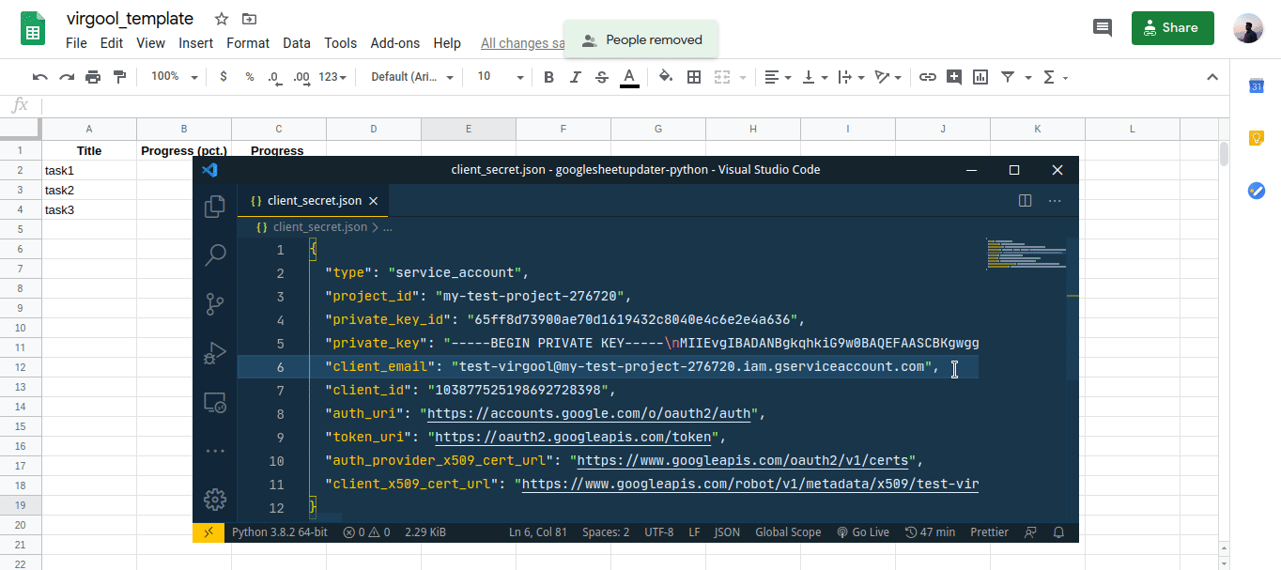This screenshot has height=570, width=1281.
Task: Open the text color picker
Action: point(629,77)
